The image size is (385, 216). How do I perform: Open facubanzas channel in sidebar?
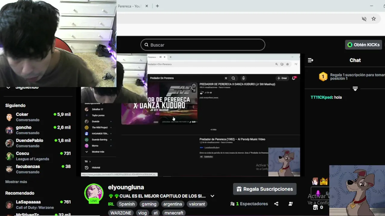point(38,169)
